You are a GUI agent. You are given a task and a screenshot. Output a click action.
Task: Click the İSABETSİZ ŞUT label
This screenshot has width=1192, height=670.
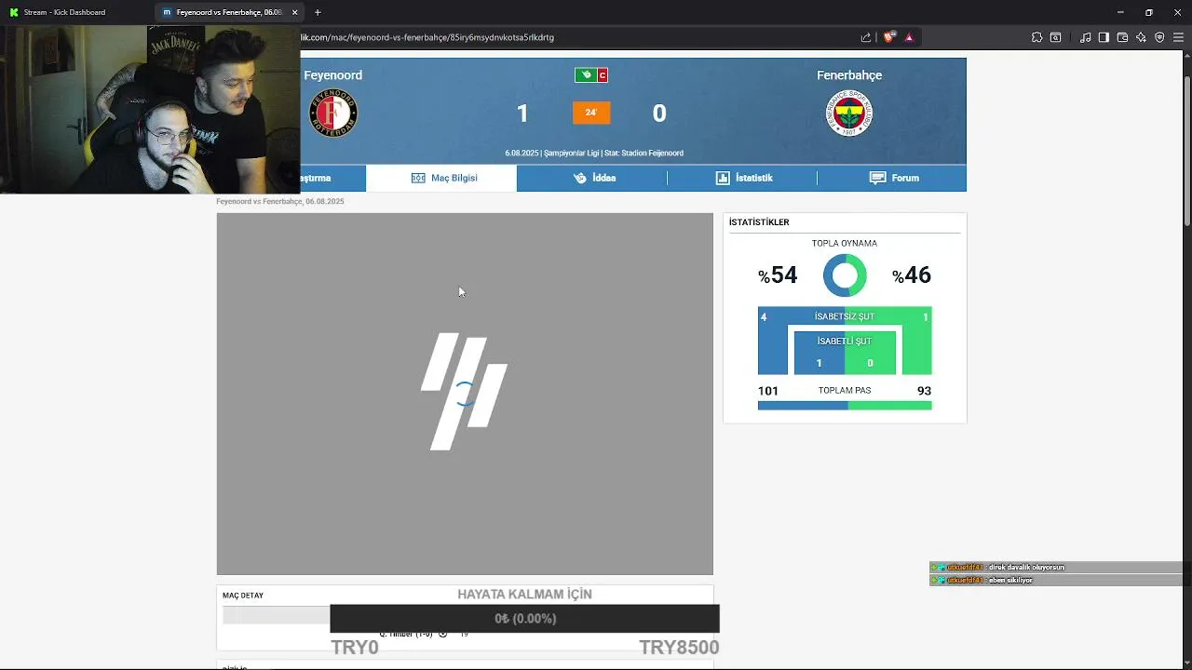(845, 317)
